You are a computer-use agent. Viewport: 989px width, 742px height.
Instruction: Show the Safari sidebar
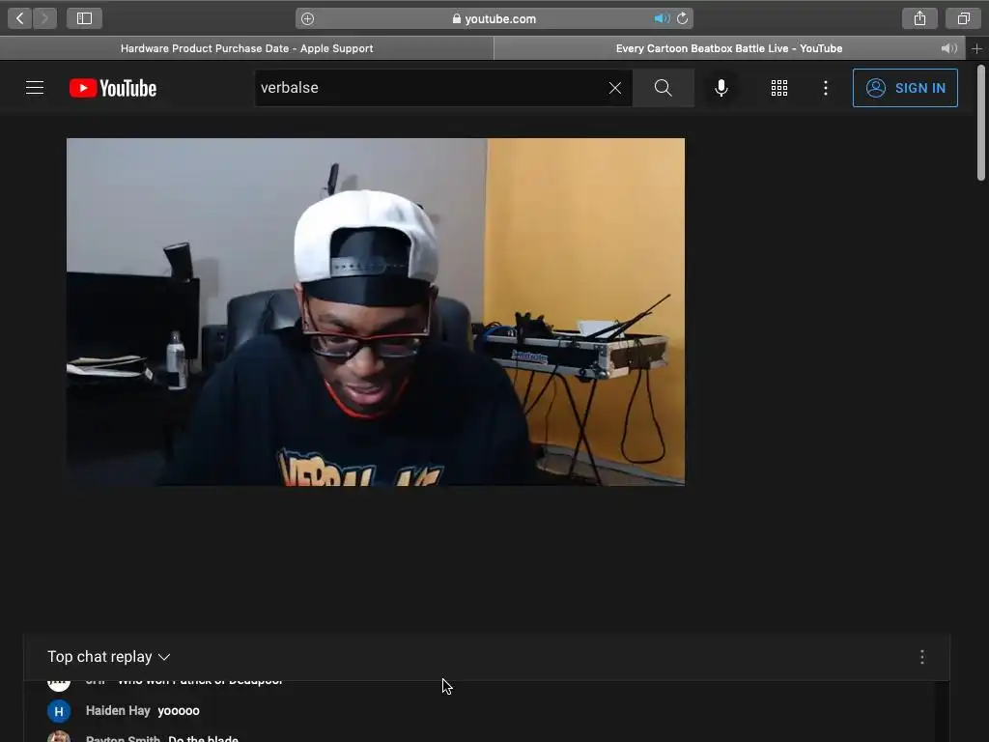pyautogui.click(x=85, y=18)
